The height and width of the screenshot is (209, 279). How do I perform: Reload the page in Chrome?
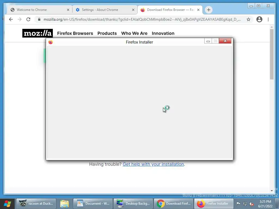pos(28,19)
